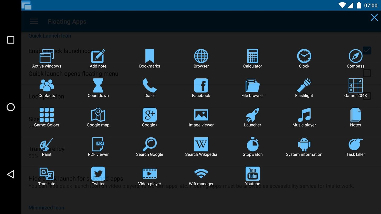Viewport: 381px width, 214px height.
Task: Toggle the Lock position checkbox
Action: (367, 96)
